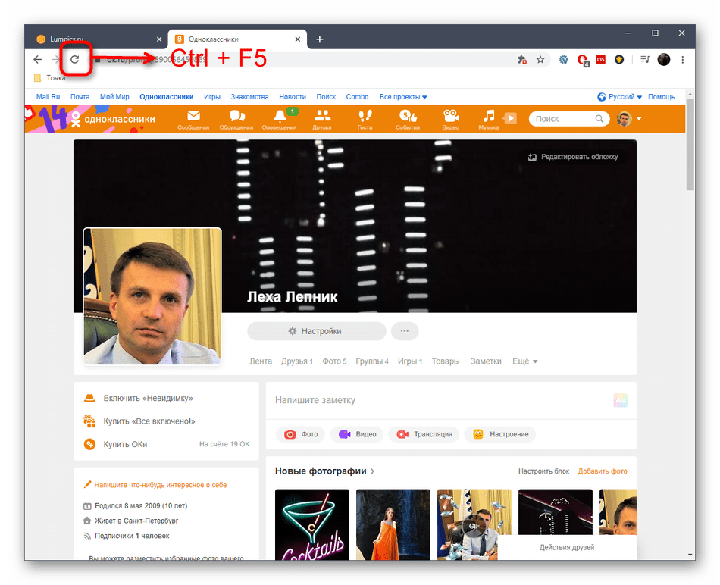This screenshot has width=720, height=585.
Task: Click the Настройки profile button
Action: (x=315, y=331)
